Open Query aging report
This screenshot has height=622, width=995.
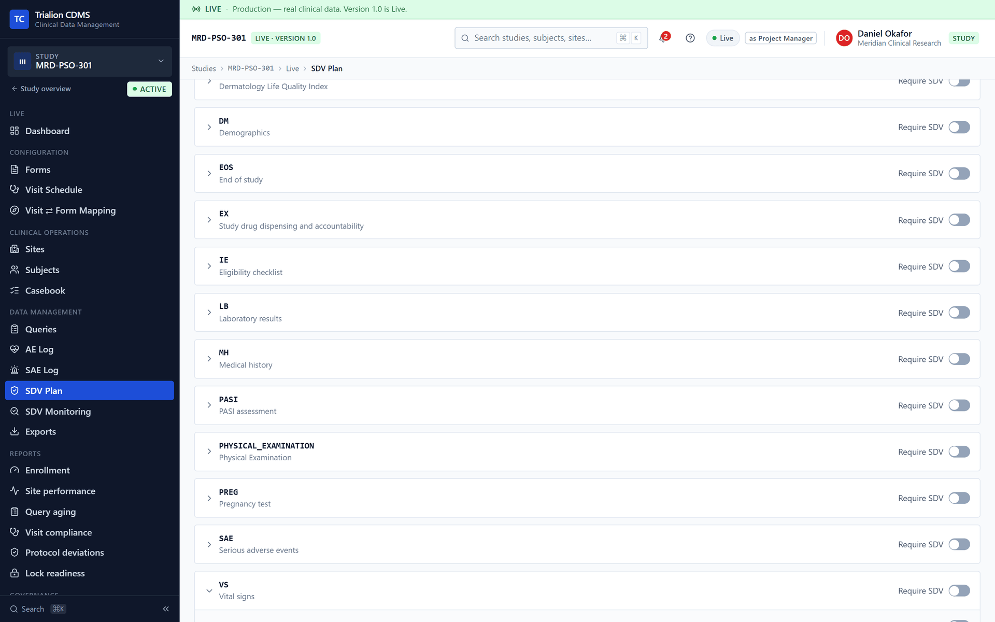(x=89, y=512)
